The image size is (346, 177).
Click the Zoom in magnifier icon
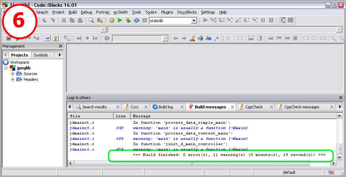[x=333, y=38]
